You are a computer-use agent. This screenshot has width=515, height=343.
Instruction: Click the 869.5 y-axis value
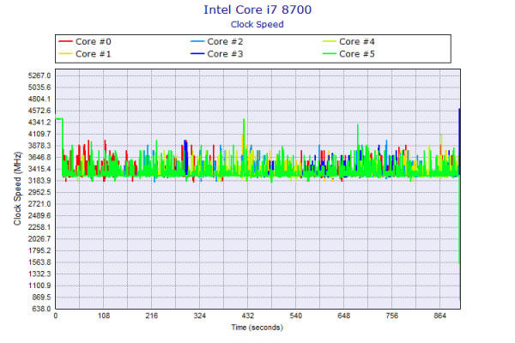point(41,297)
